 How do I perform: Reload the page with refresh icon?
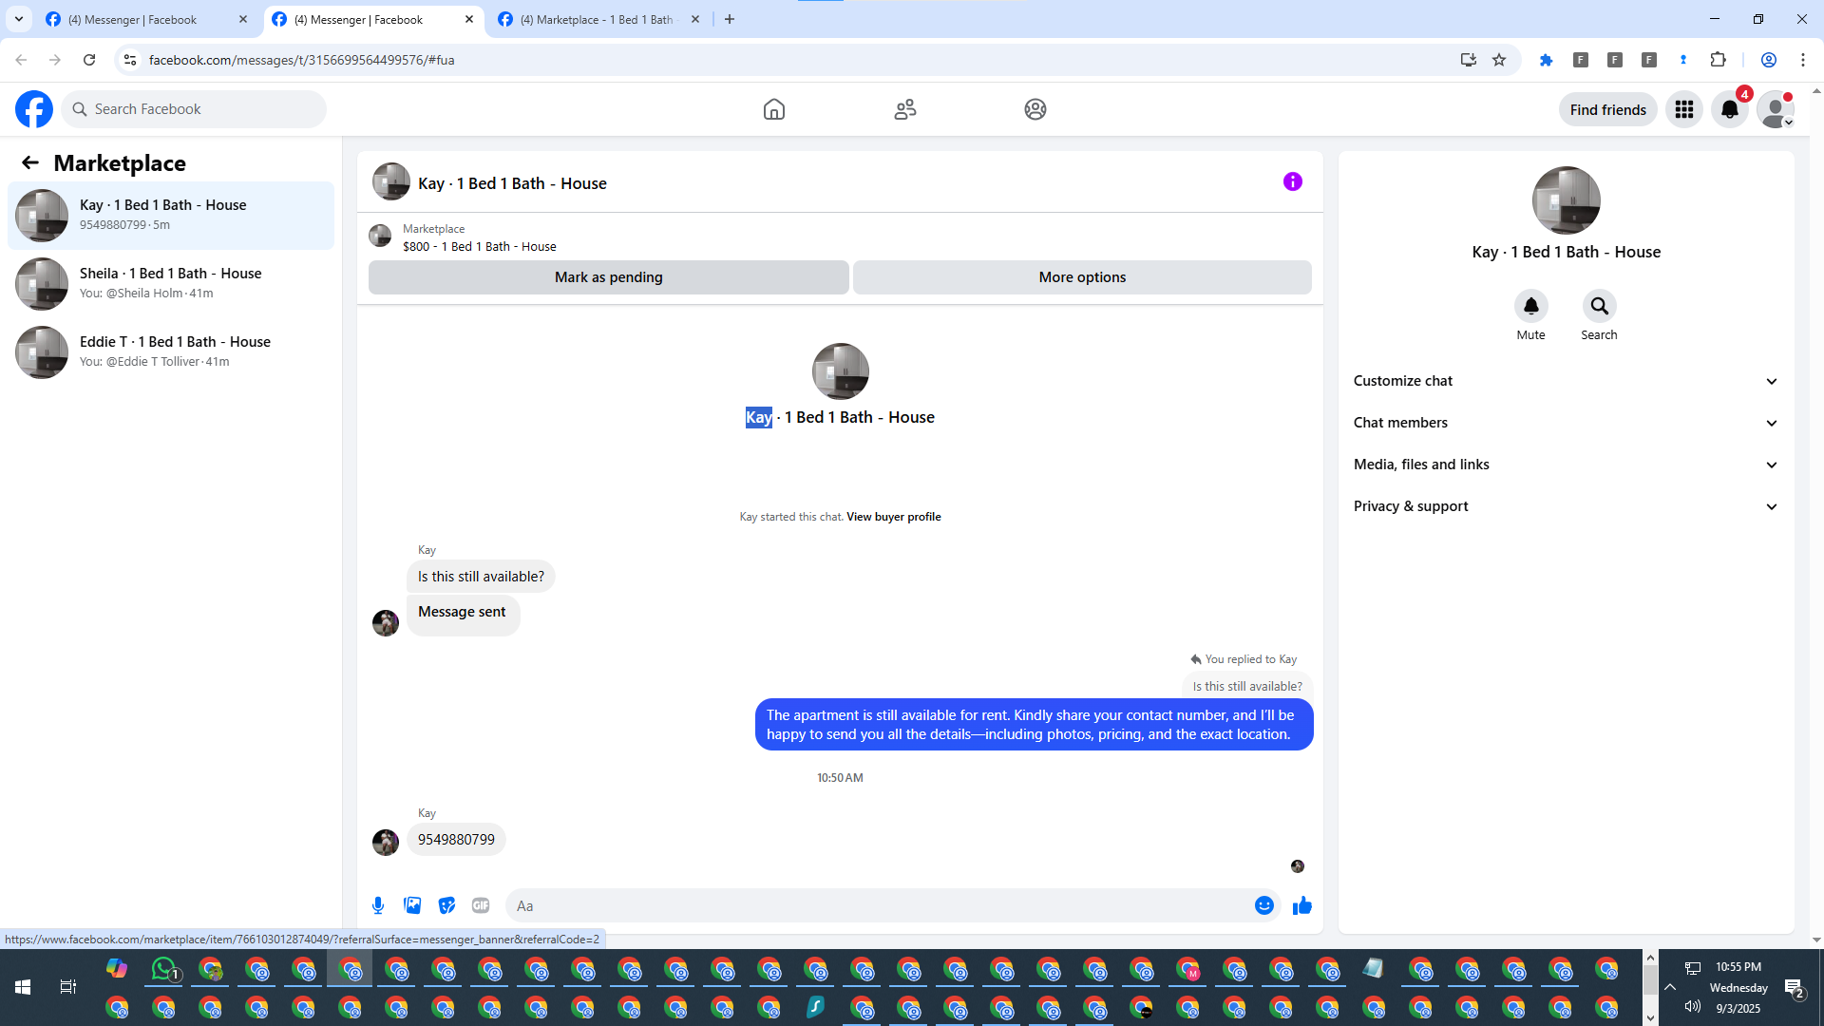pyautogui.click(x=89, y=60)
